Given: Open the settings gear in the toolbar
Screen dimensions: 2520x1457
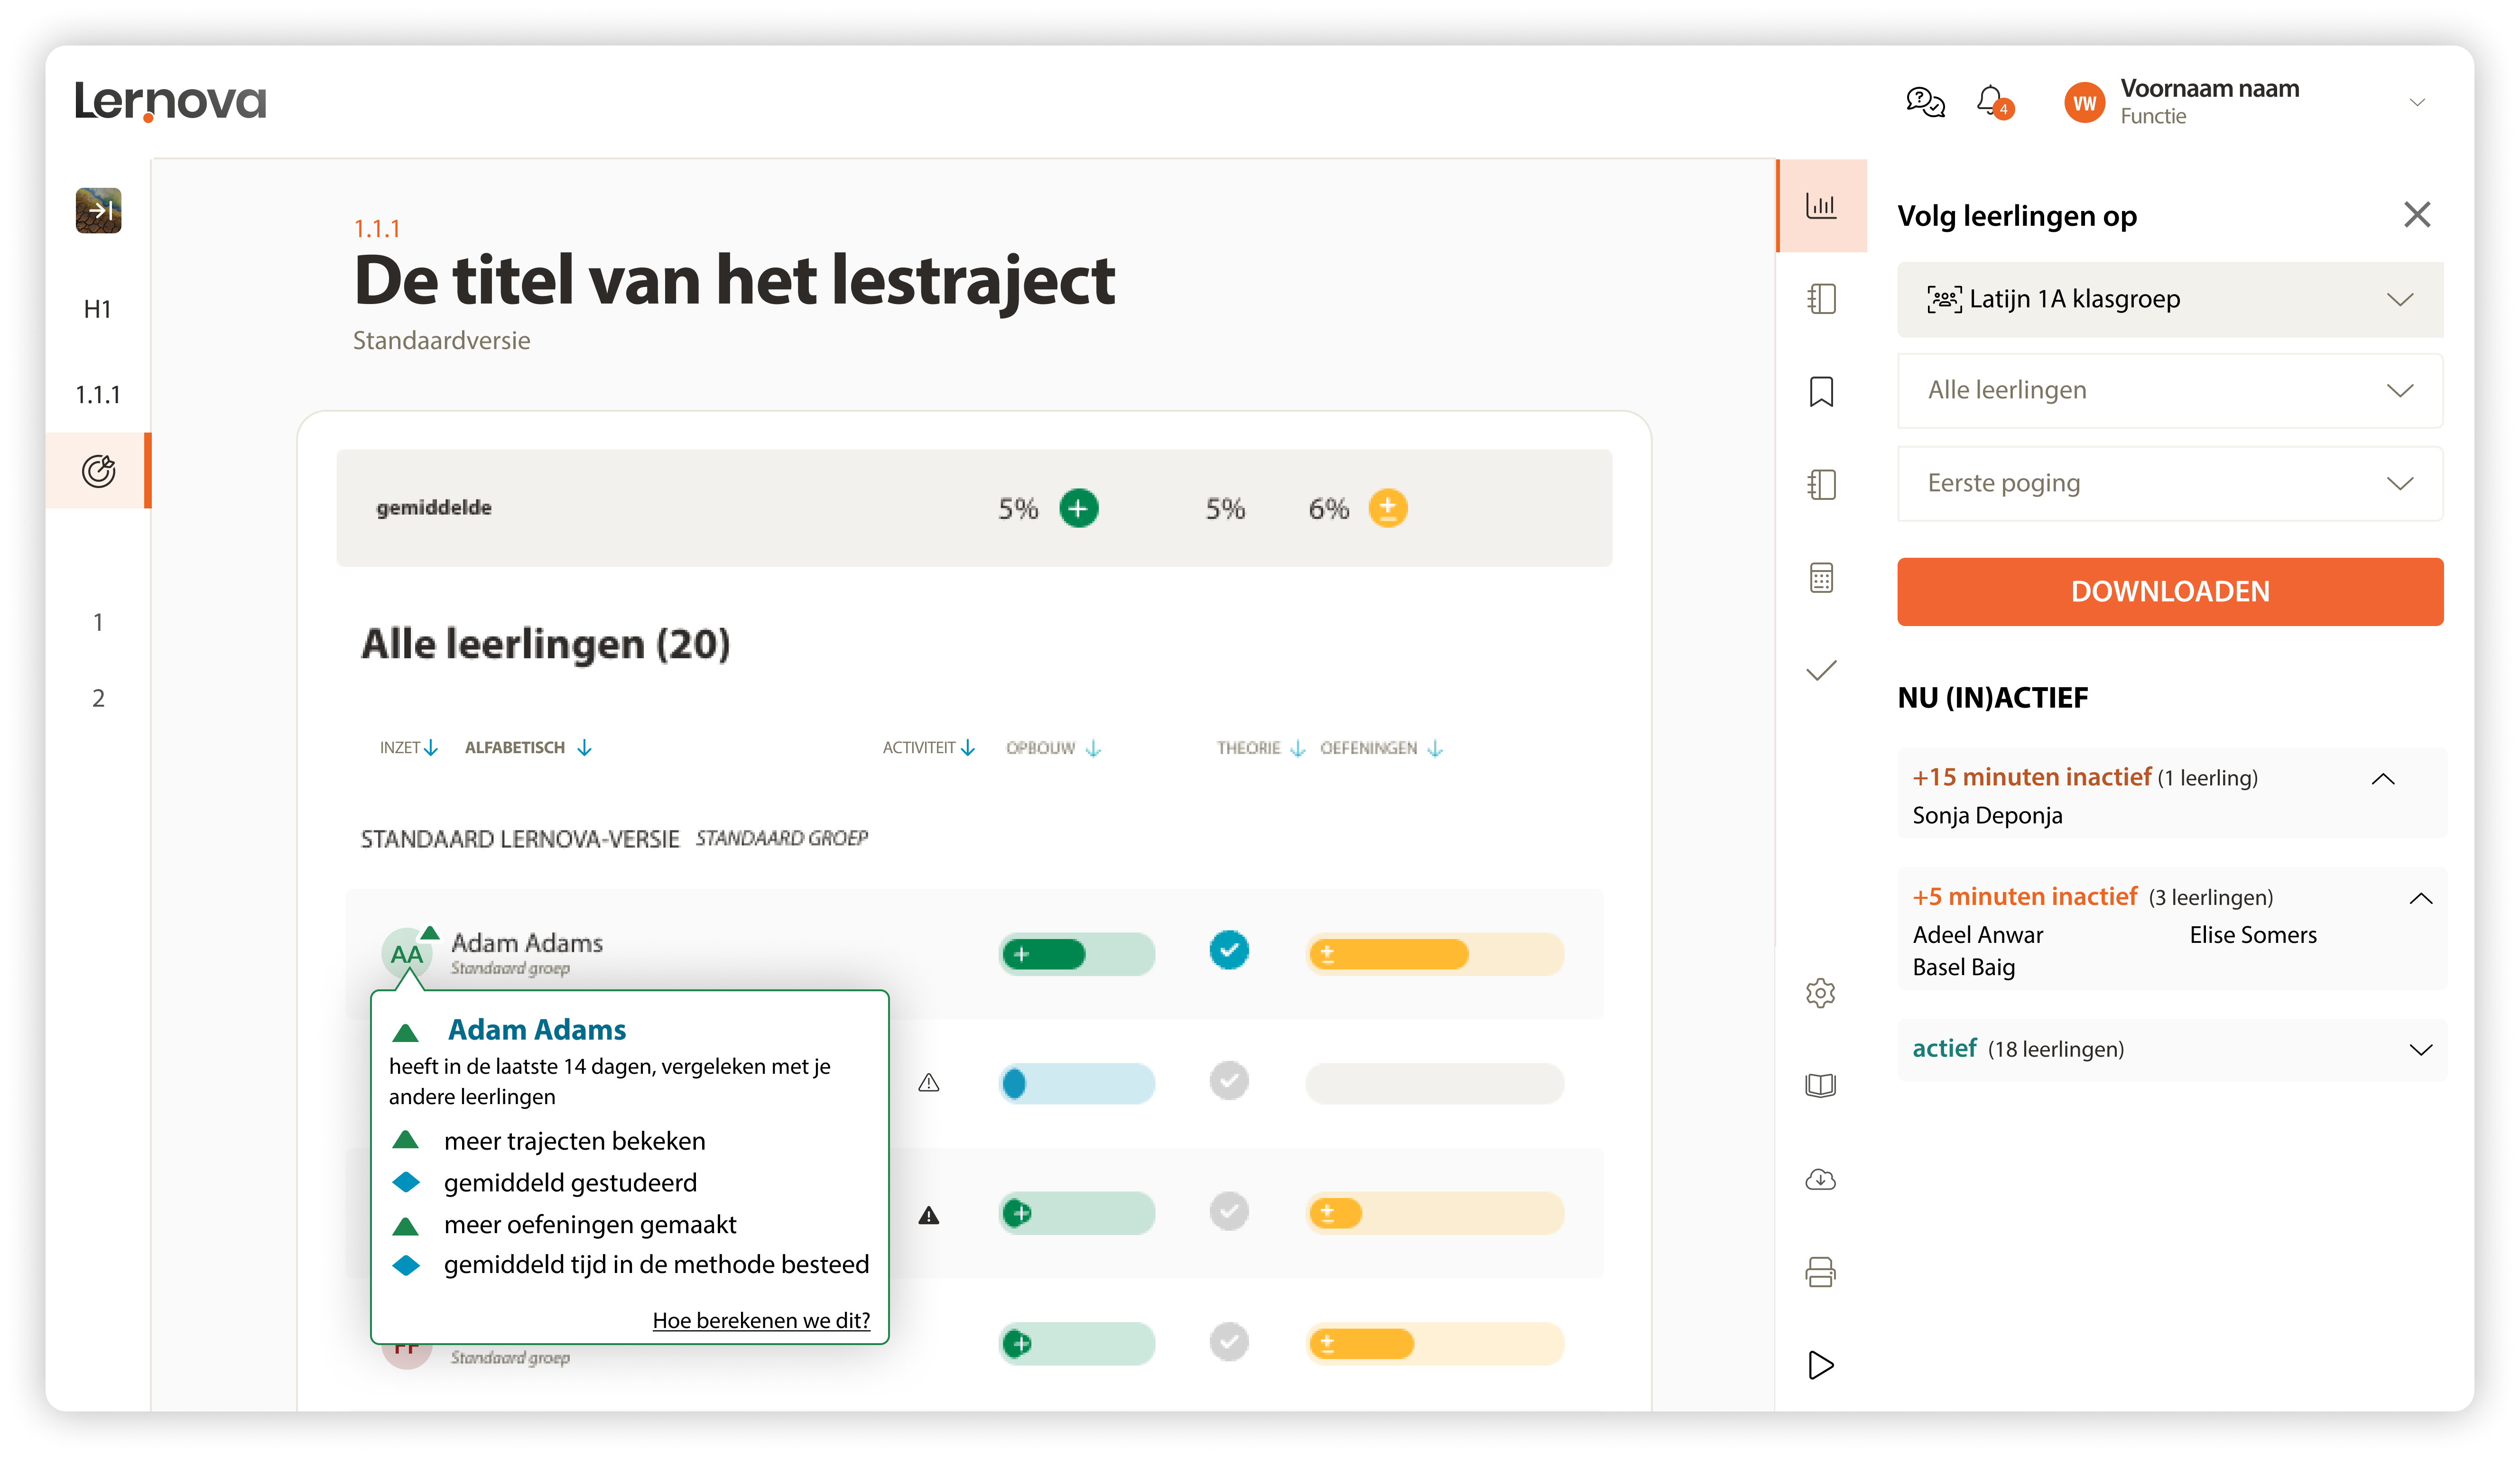Looking at the screenshot, I should pos(1821,993).
